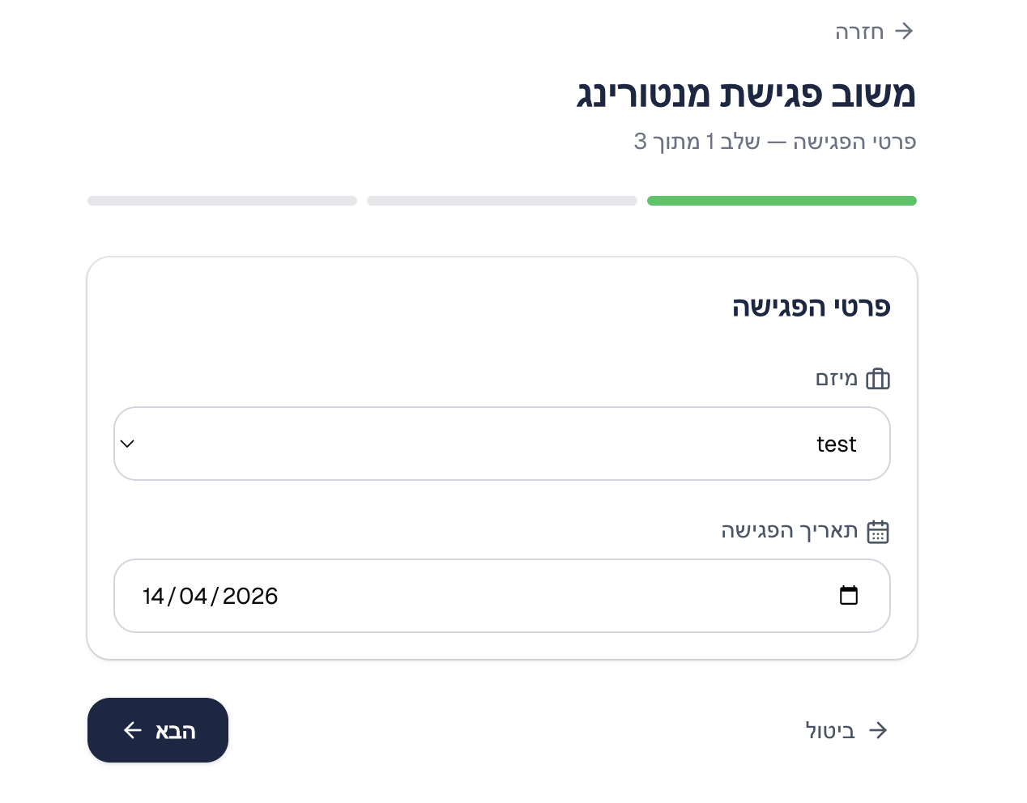Click the chevron on the venture selector
1027x803 pixels.
(x=127, y=444)
